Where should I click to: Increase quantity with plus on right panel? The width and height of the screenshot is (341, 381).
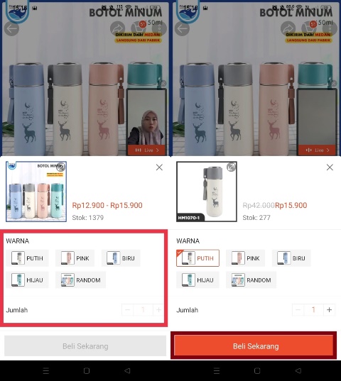pyautogui.click(x=330, y=310)
